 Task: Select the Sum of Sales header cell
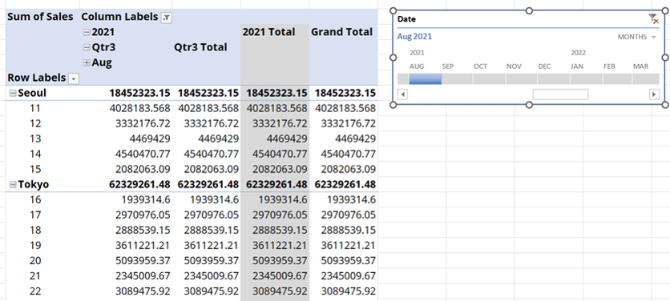coord(41,17)
